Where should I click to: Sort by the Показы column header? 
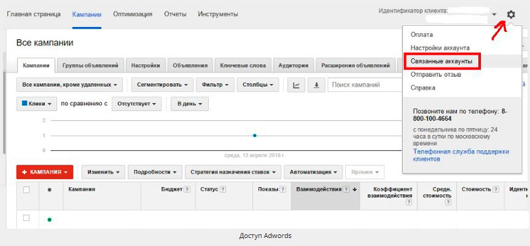pyautogui.click(x=268, y=190)
